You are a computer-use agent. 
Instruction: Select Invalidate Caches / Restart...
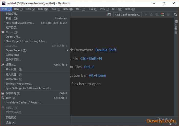pyautogui.click(x=23, y=102)
